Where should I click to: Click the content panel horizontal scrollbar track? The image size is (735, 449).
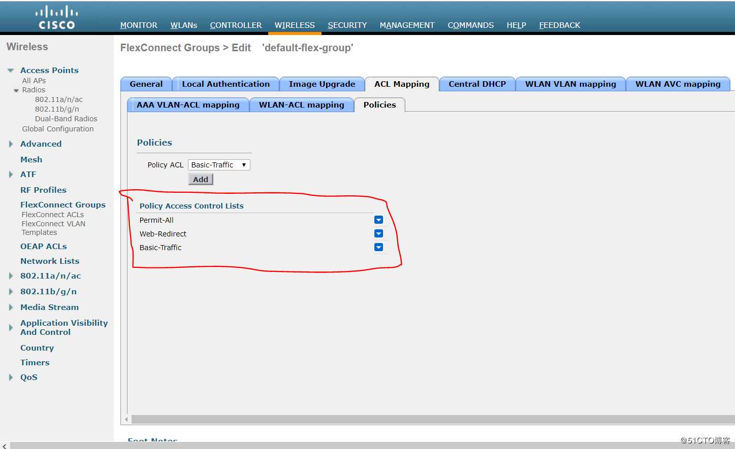click(x=433, y=420)
